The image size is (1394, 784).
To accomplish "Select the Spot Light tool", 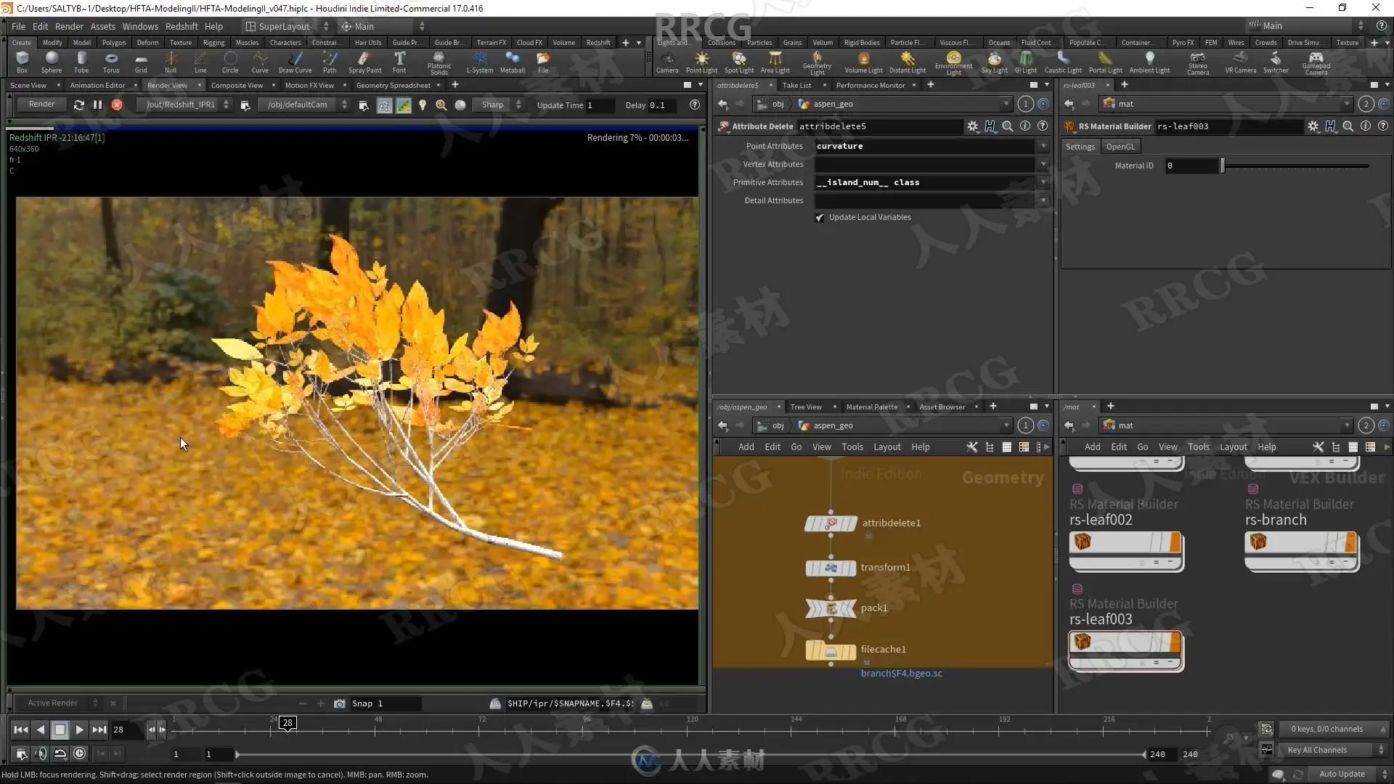I will pyautogui.click(x=738, y=62).
